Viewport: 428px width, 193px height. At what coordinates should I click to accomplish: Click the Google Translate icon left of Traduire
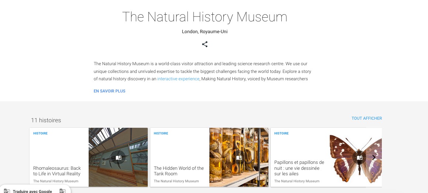coord(7,191)
